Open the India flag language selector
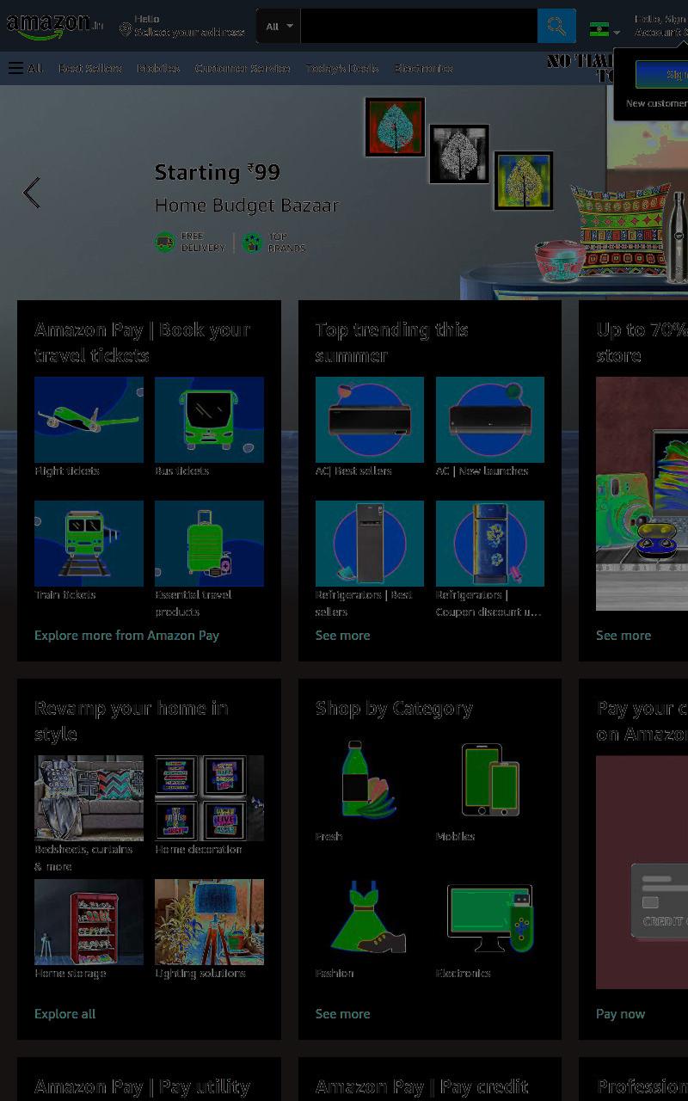Viewport: 688px width, 1101px height. click(605, 30)
